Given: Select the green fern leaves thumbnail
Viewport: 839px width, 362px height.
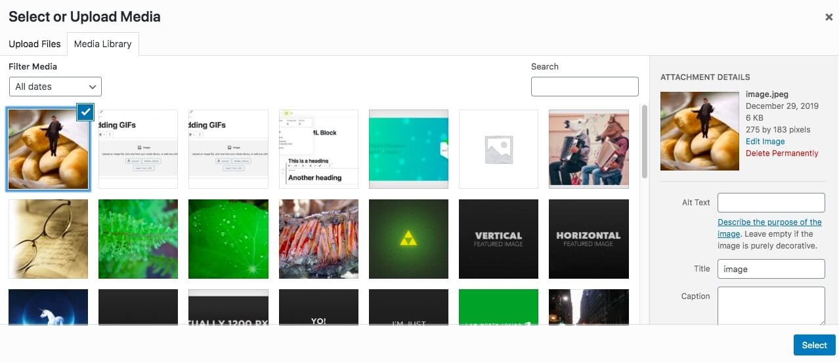Looking at the screenshot, I should coord(138,239).
